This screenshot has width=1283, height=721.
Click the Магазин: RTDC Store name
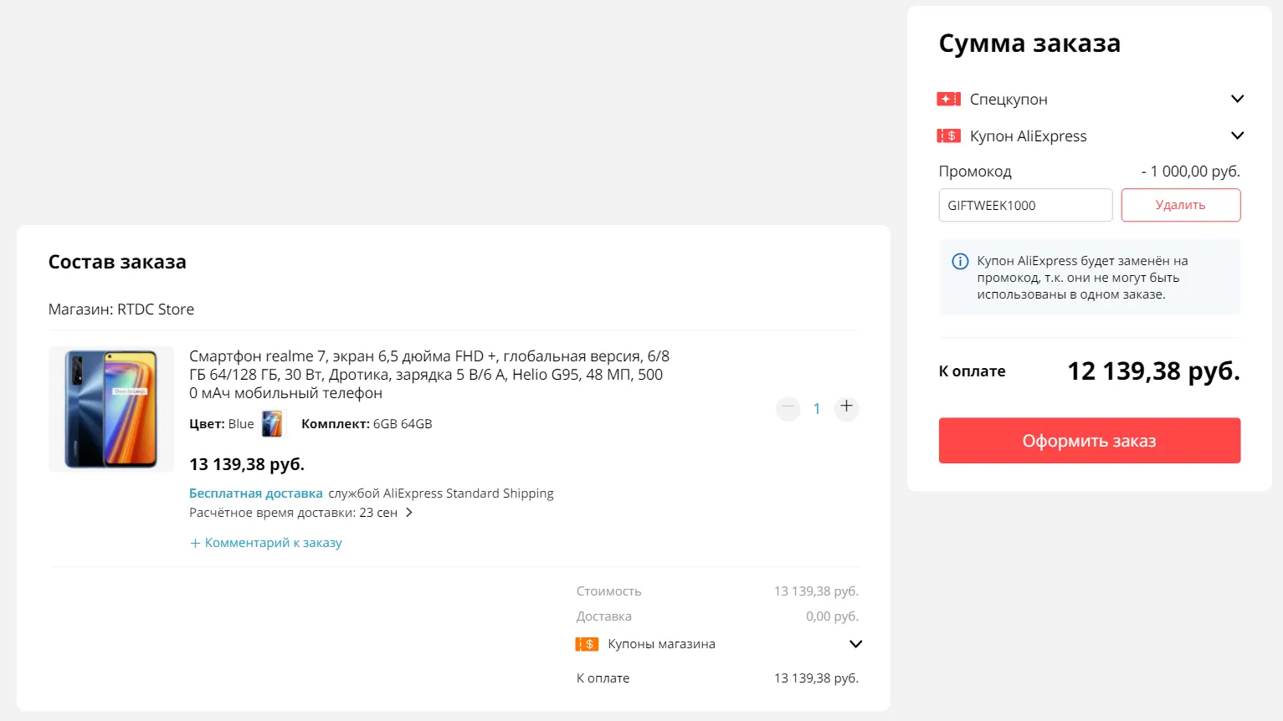coord(156,309)
